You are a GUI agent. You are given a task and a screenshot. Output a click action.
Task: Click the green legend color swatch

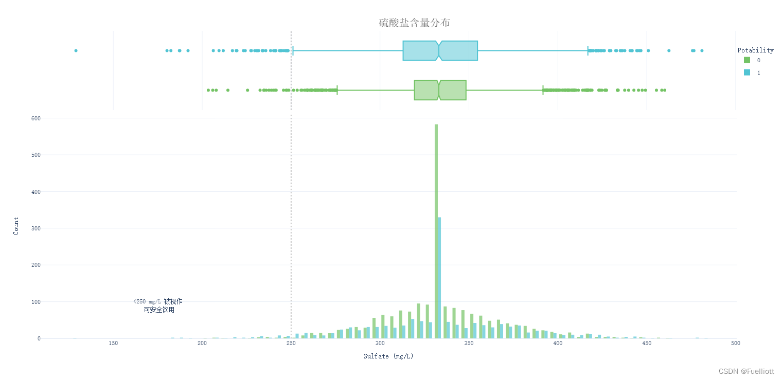747,61
